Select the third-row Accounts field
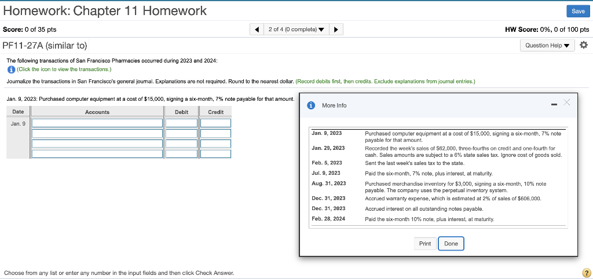 (x=97, y=144)
